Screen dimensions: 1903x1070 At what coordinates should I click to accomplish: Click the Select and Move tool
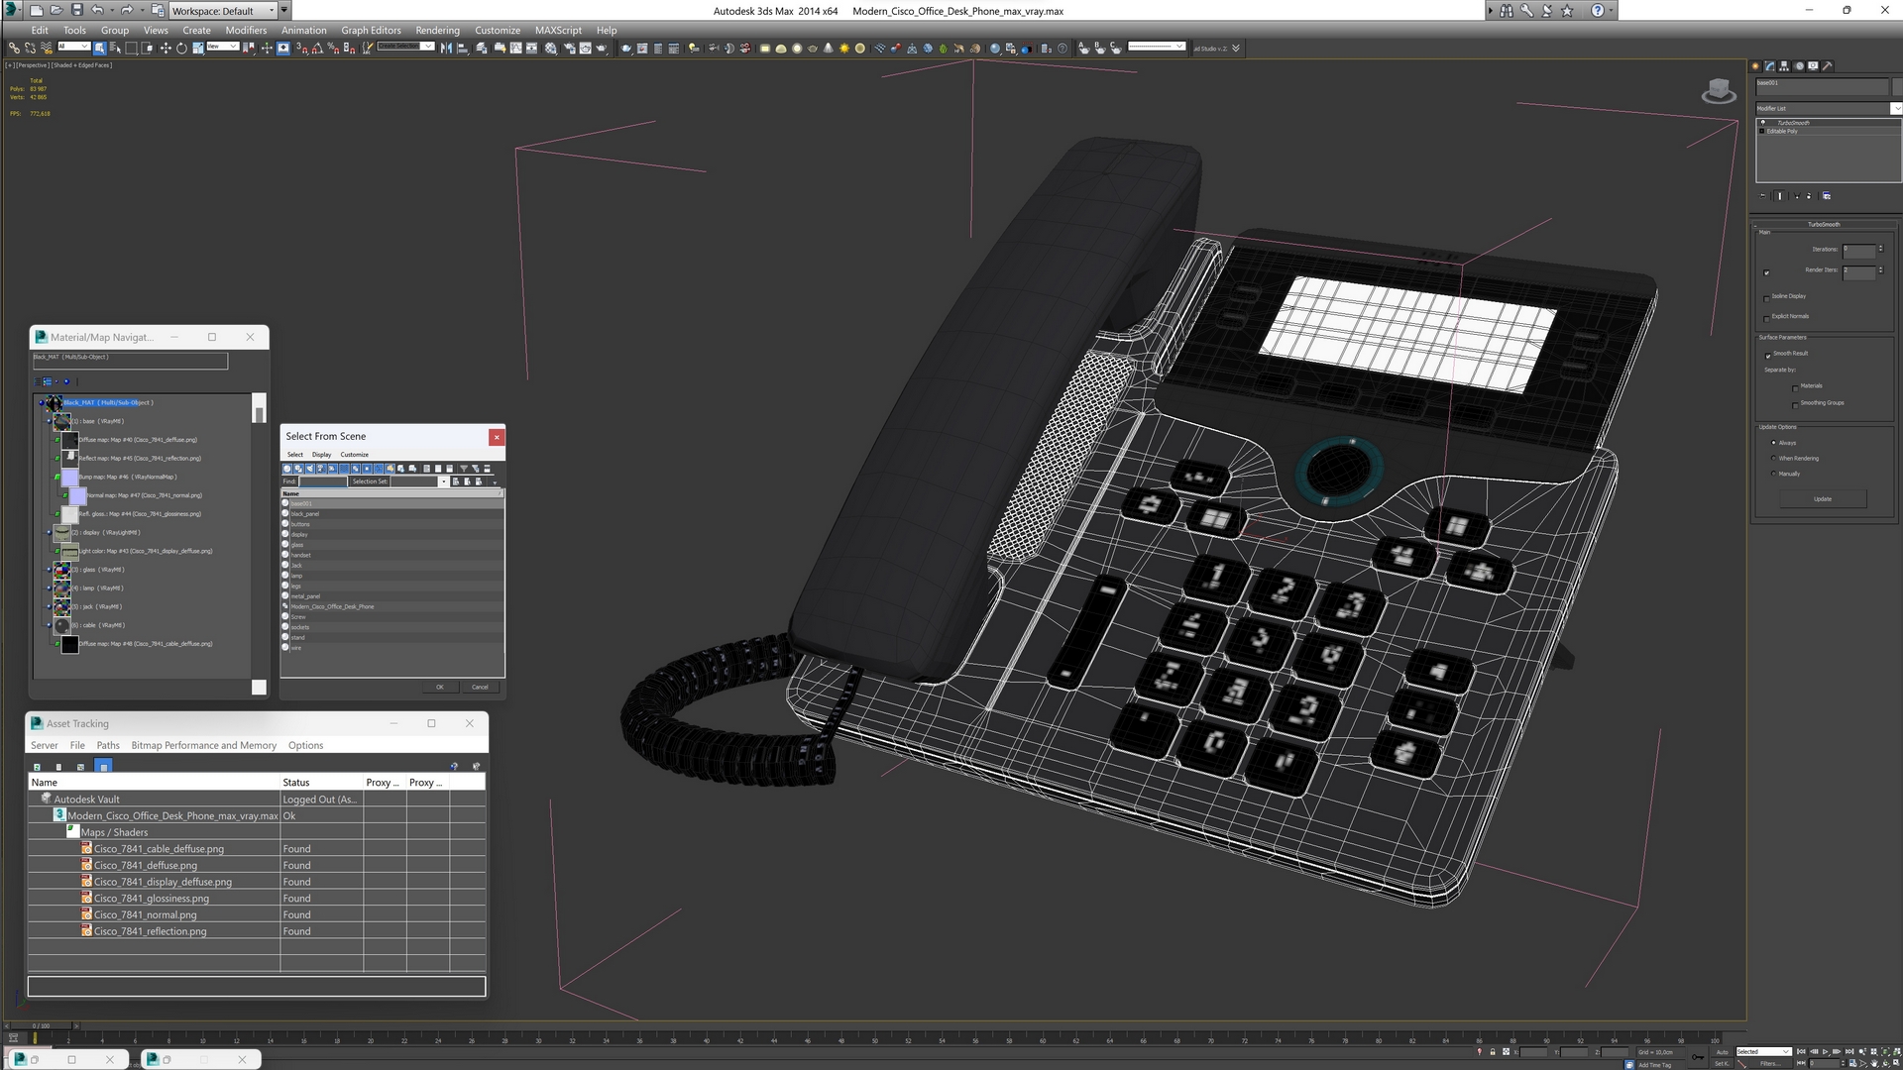point(166,48)
